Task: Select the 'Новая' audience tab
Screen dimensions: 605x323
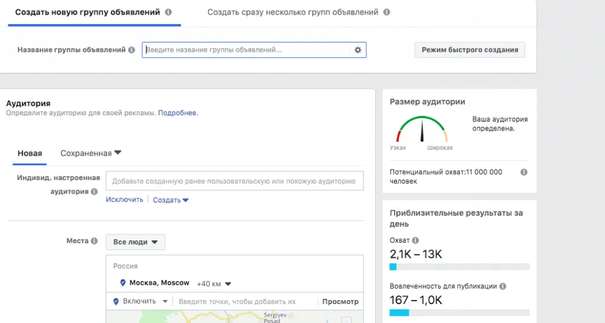Action: pos(30,153)
